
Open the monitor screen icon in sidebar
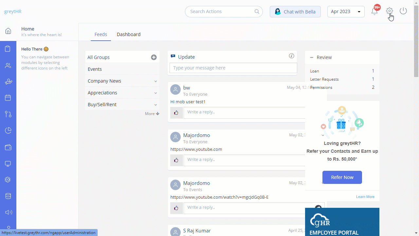tap(8, 164)
